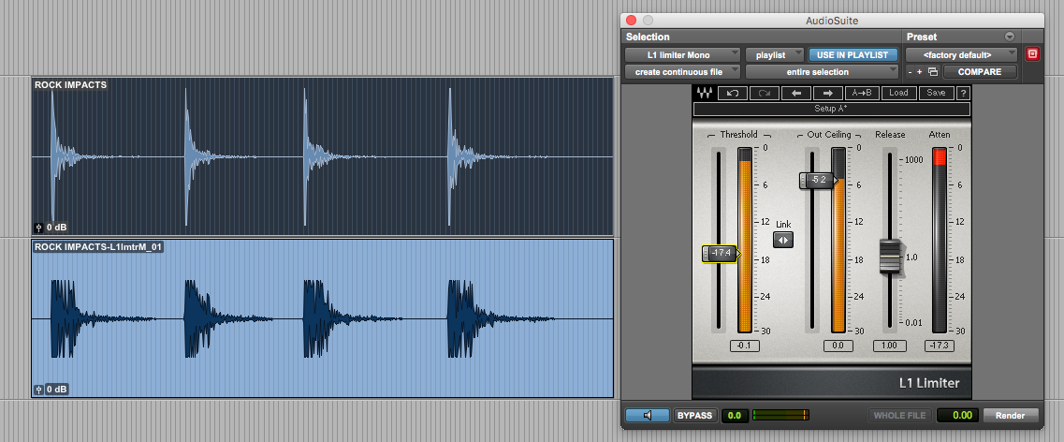Click the Release fader knob
The image size is (1064, 442).
pyautogui.click(x=889, y=256)
